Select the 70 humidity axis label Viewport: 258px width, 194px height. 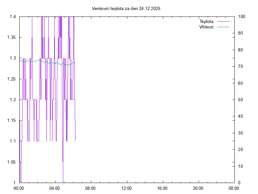click(241, 67)
